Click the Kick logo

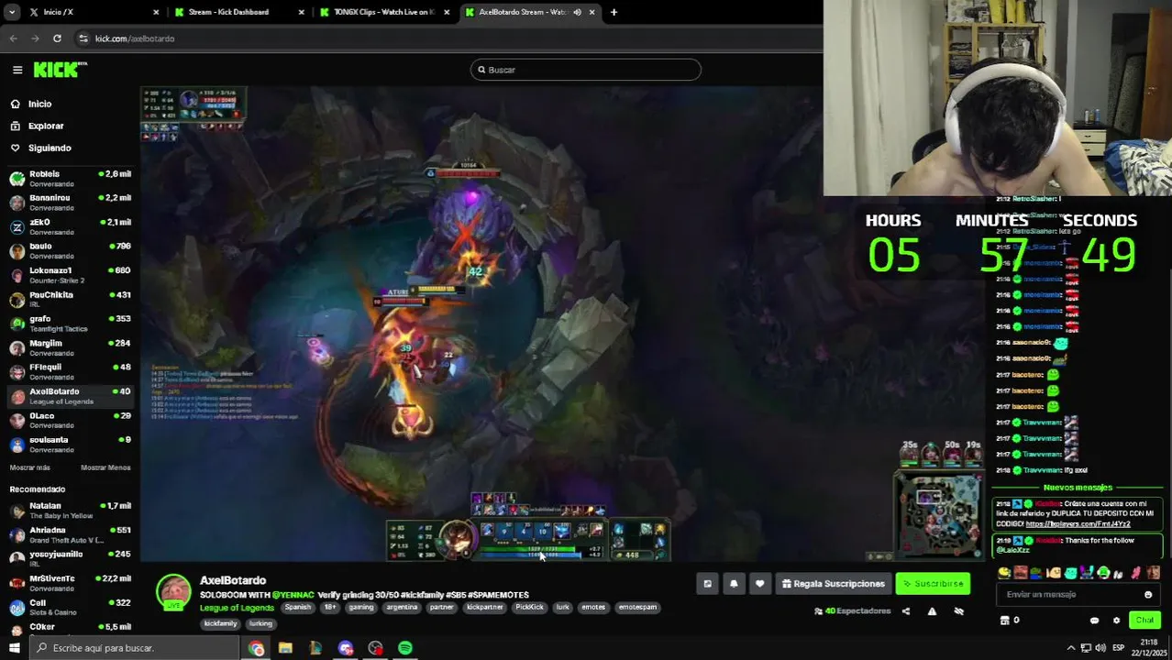pos(60,70)
